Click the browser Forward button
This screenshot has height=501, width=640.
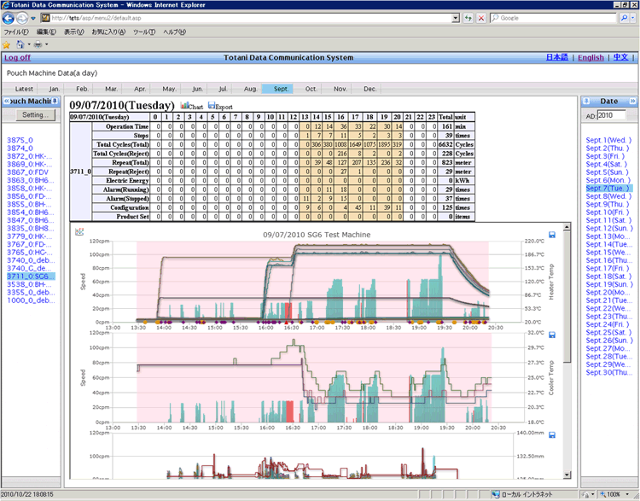point(22,18)
